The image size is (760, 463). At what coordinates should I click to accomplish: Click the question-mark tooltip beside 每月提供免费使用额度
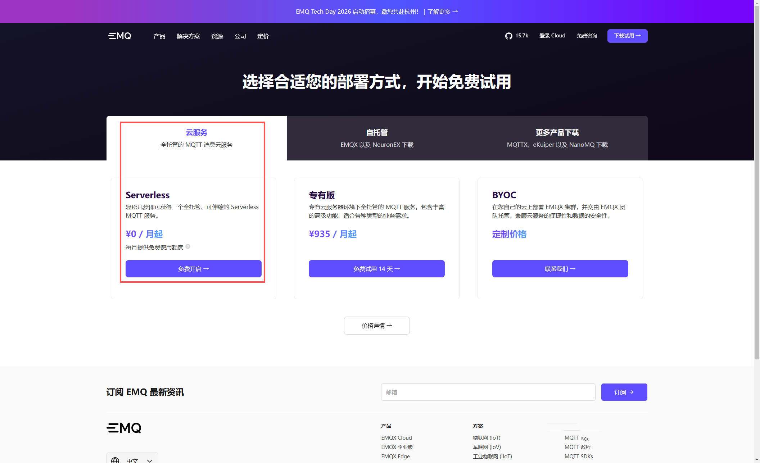[188, 247]
